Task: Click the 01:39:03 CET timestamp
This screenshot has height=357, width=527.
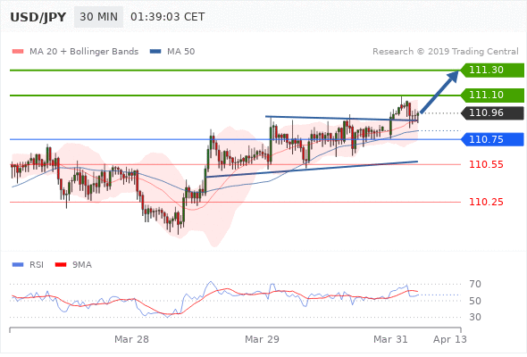Action: point(167,17)
